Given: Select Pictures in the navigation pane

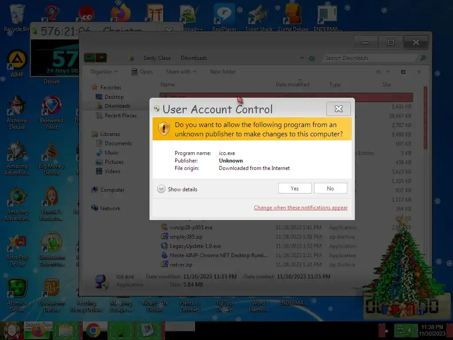Looking at the screenshot, I should coord(110,162).
